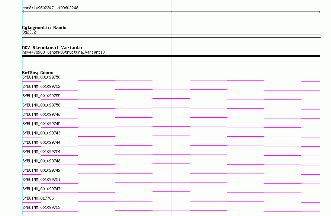The image size is (331, 216).
Task: Click the 8q23.2 band label
Action: pos(29,32)
